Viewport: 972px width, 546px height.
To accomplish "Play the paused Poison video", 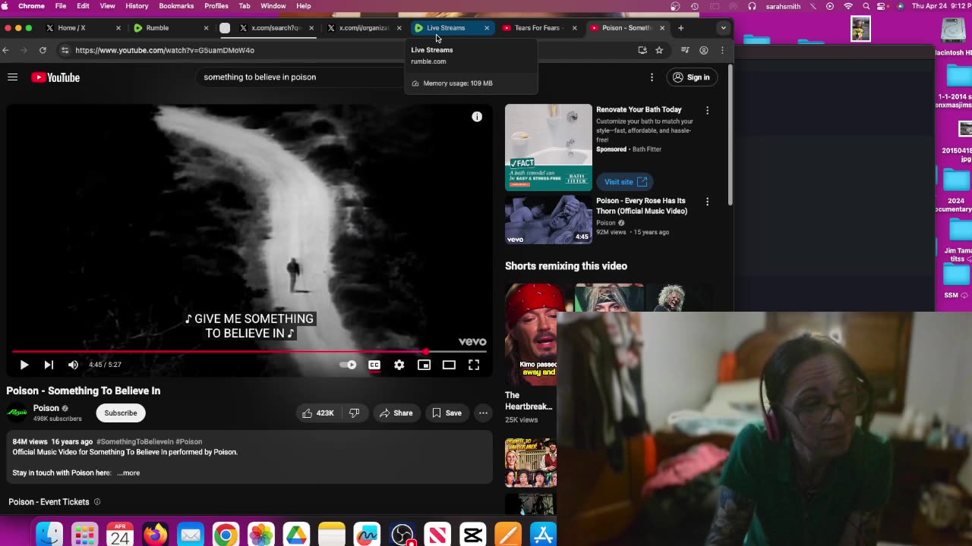I will point(24,365).
